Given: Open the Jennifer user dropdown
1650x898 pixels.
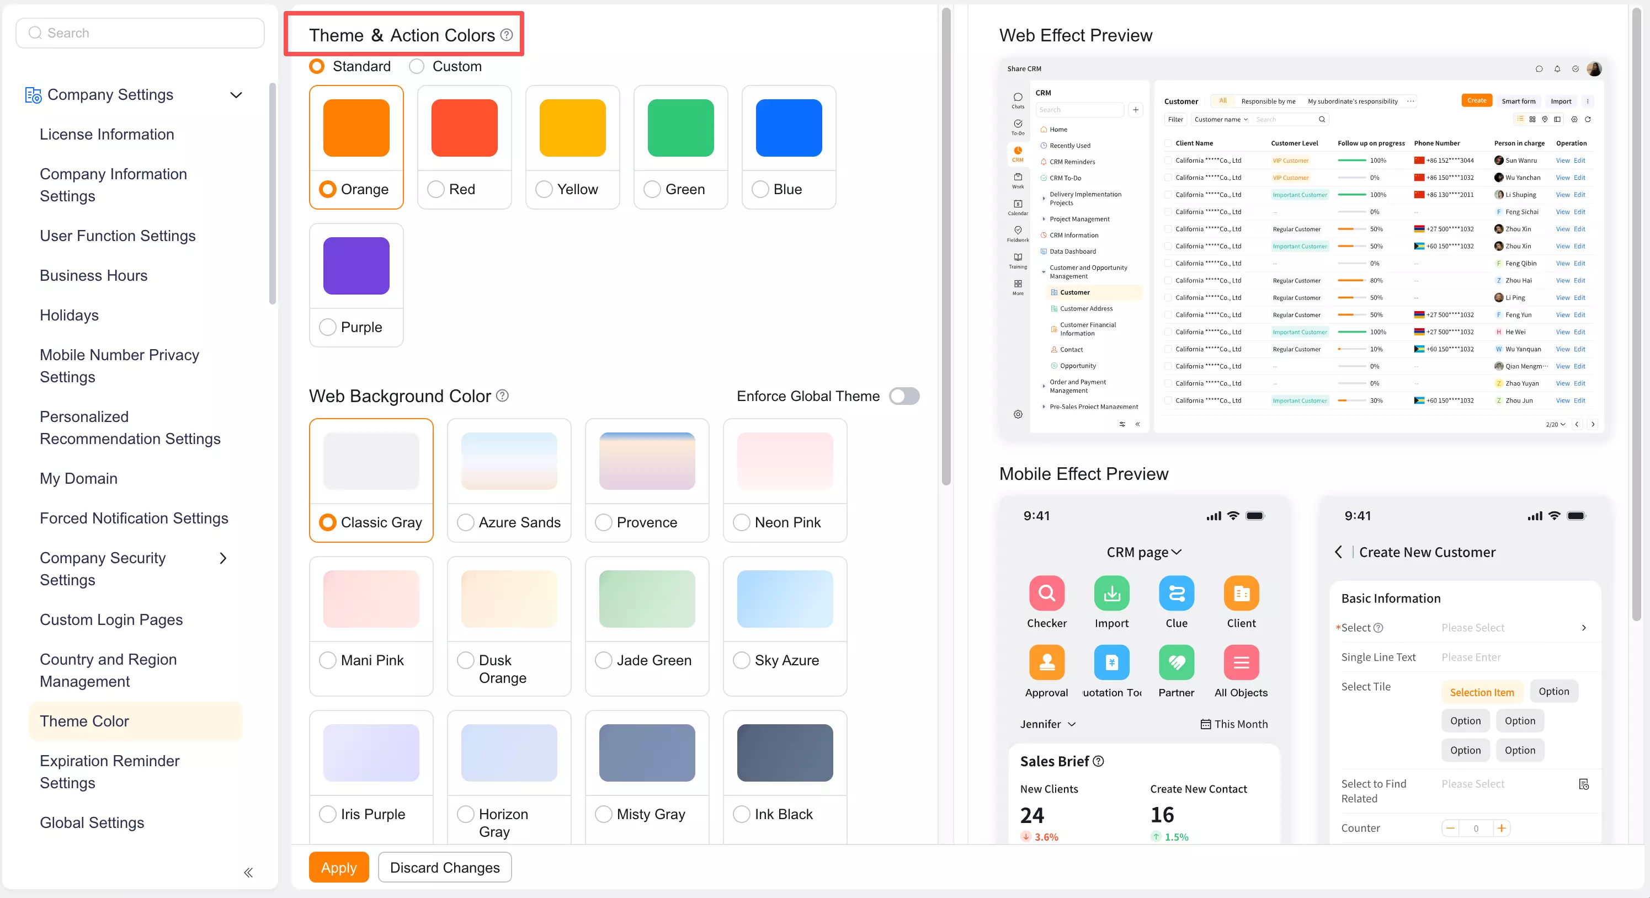Looking at the screenshot, I should [1048, 724].
